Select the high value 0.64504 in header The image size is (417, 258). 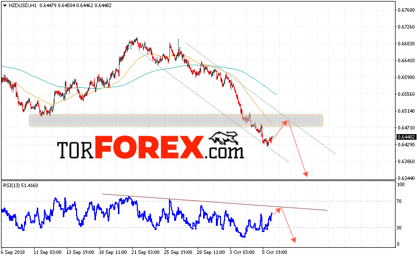66,5
